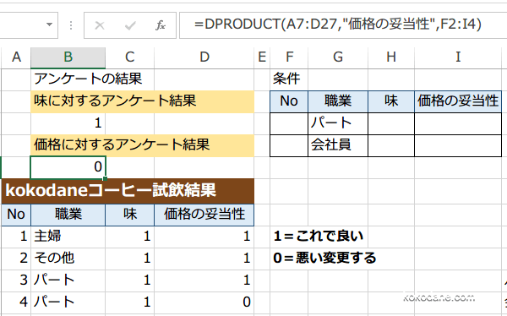Select column A header

pos(16,57)
